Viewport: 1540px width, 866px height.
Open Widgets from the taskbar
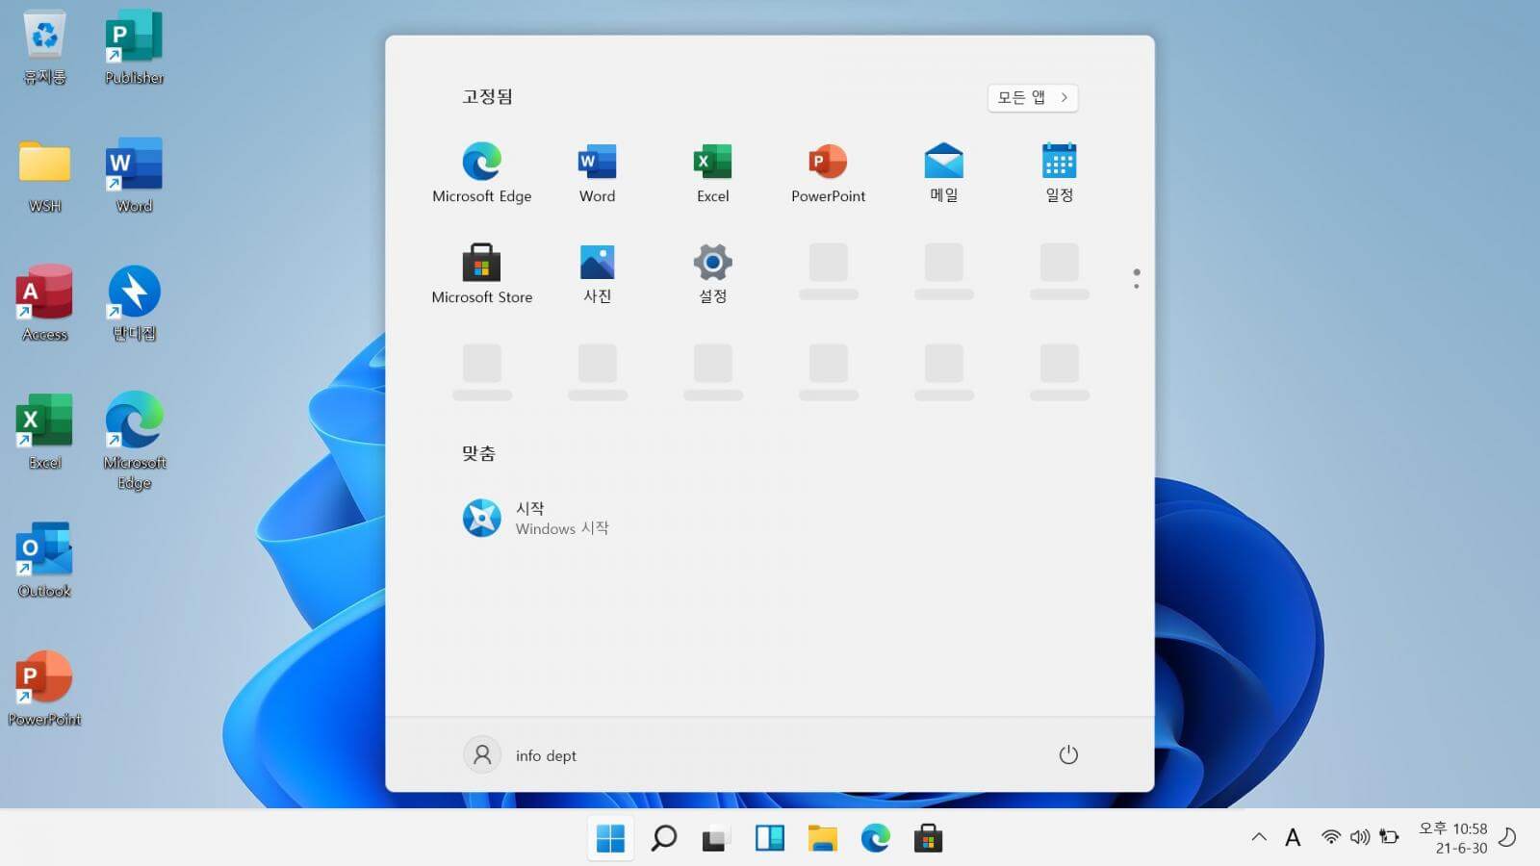point(769,838)
